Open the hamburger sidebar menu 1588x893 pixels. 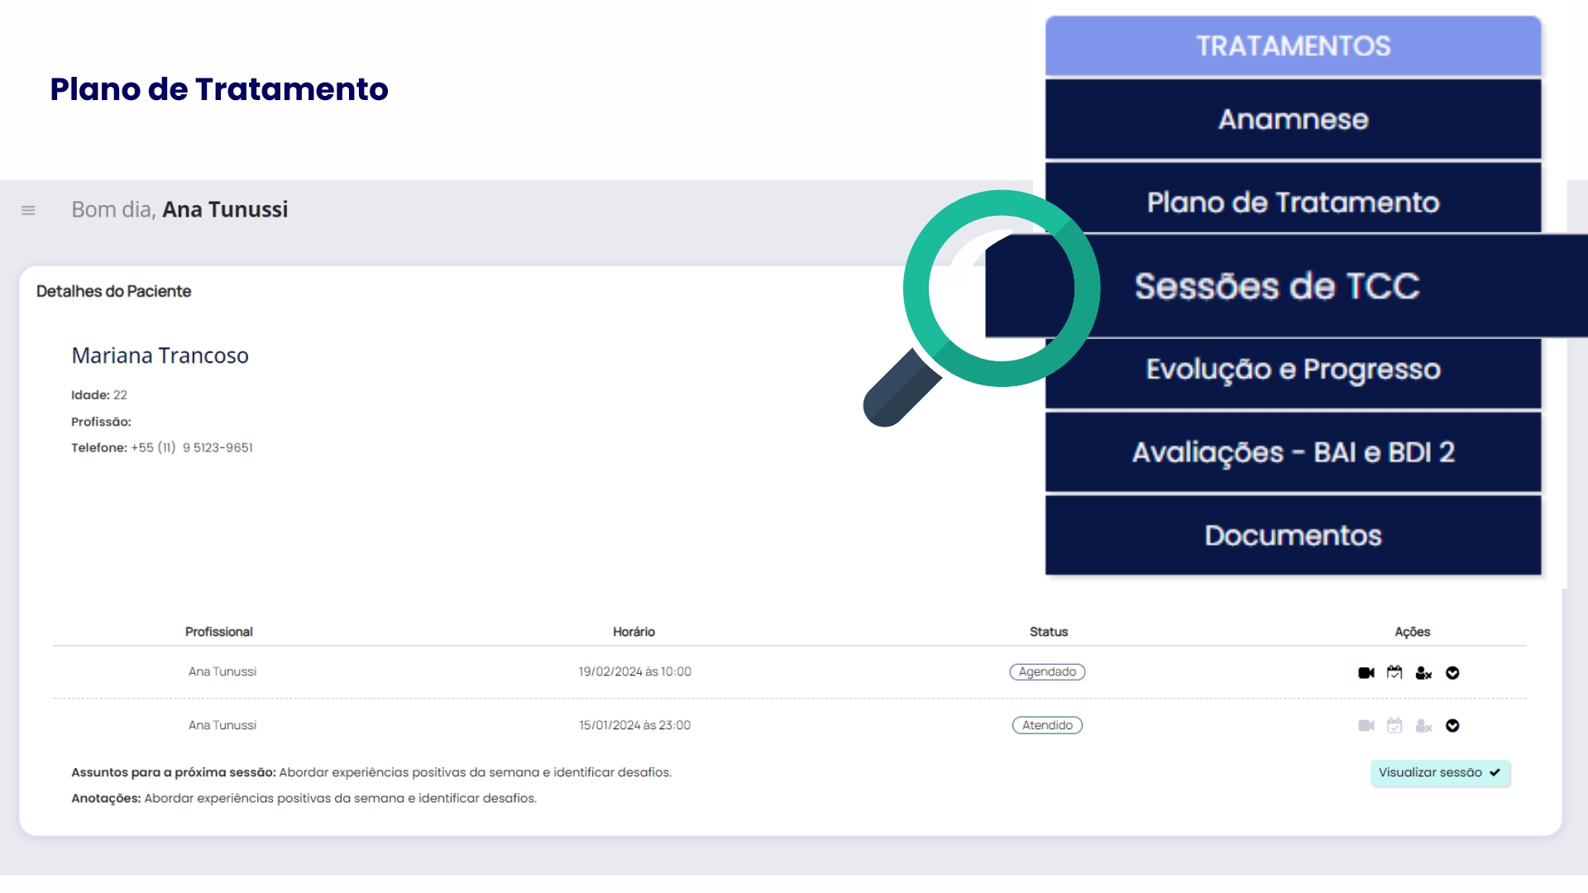[x=28, y=211]
